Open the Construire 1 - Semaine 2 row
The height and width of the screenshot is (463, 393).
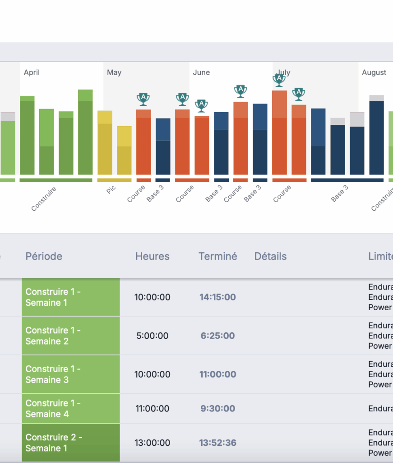(x=70, y=335)
